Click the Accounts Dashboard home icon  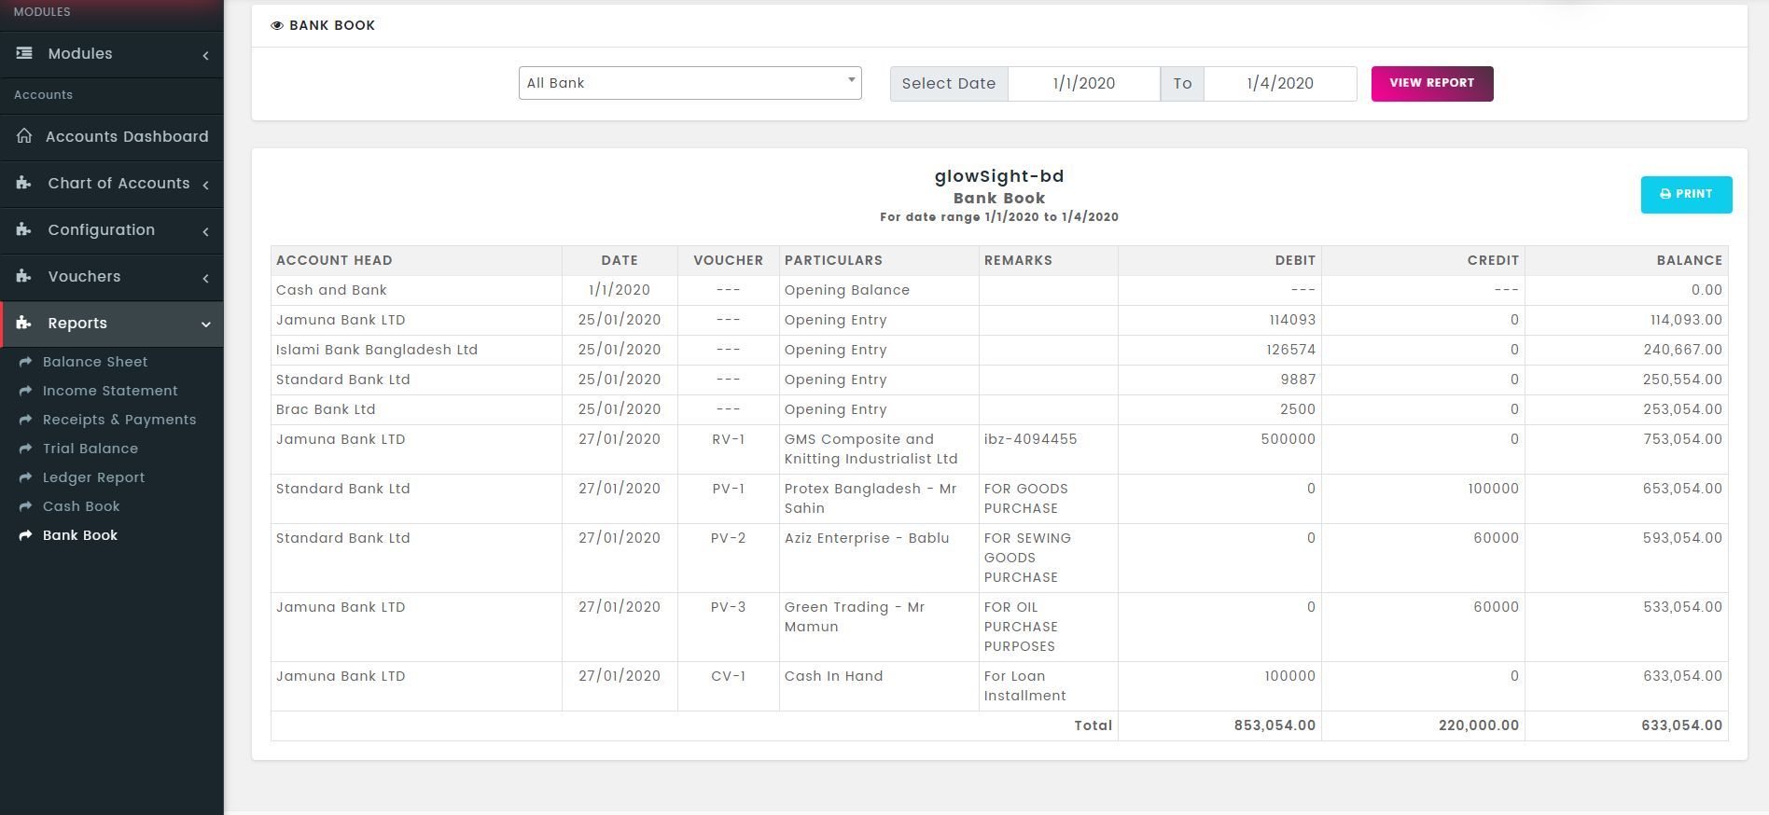(24, 136)
